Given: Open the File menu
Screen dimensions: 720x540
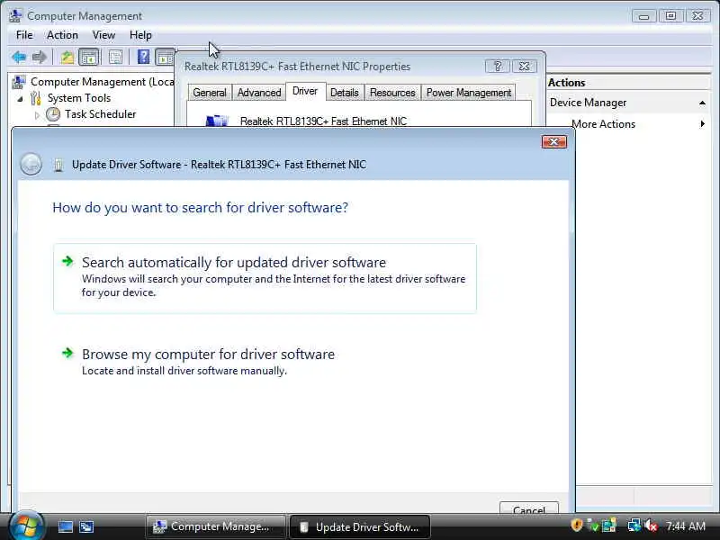Looking at the screenshot, I should (x=24, y=35).
